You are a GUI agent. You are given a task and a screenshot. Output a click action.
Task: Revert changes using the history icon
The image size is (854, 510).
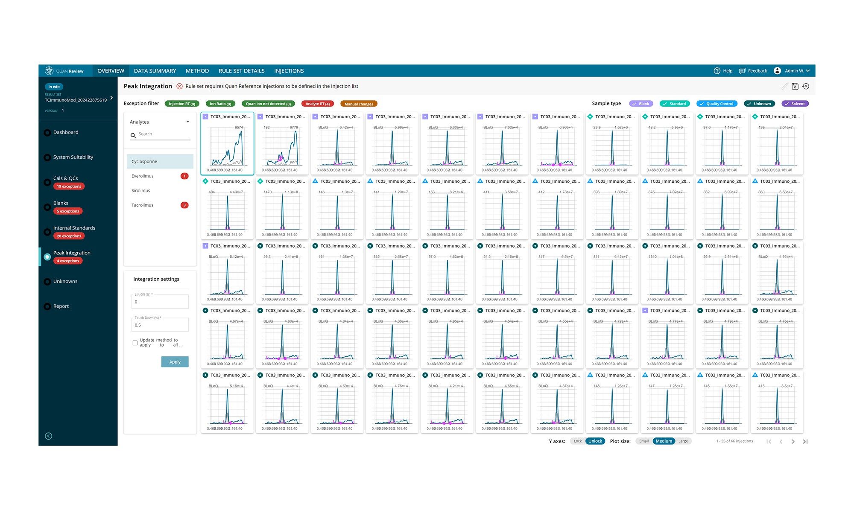(806, 86)
